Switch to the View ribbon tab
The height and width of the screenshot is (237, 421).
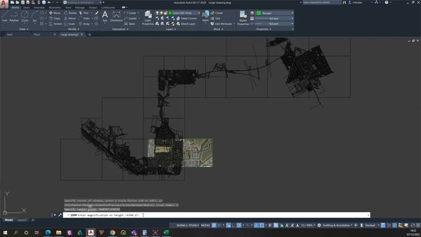[68, 7]
